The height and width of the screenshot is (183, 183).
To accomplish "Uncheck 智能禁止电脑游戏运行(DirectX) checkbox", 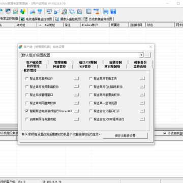I will (x=27, y=111).
